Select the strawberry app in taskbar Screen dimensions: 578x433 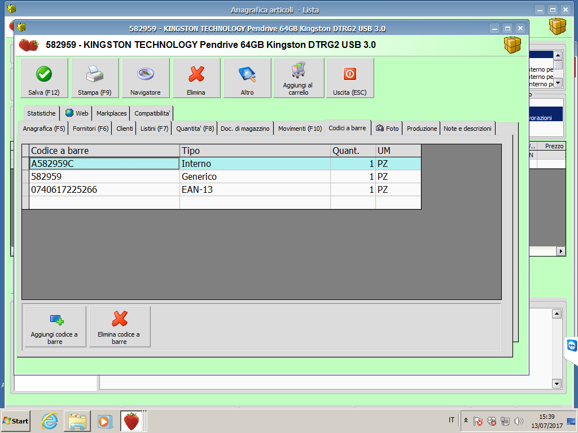pyautogui.click(x=132, y=421)
